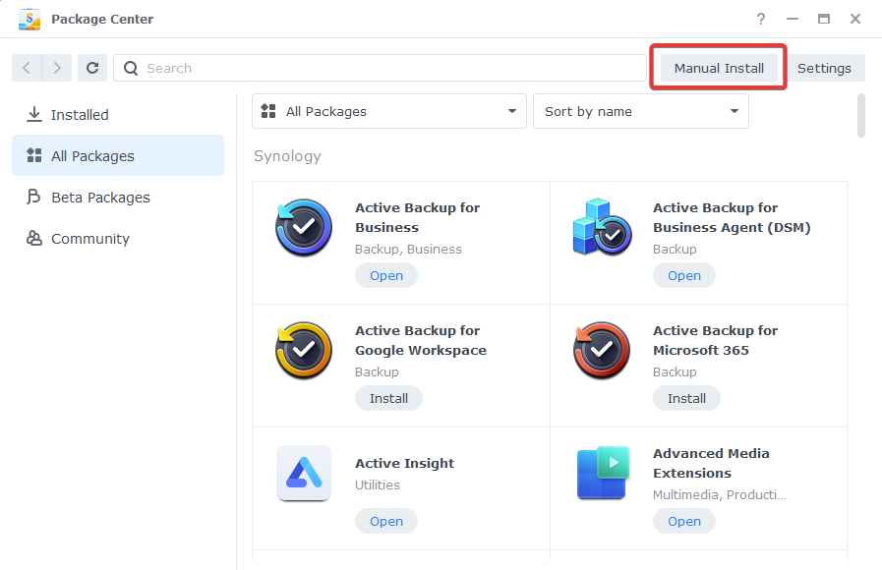Click the Active Backup for Google Workspace title
The width and height of the screenshot is (882, 570).
coord(421,340)
